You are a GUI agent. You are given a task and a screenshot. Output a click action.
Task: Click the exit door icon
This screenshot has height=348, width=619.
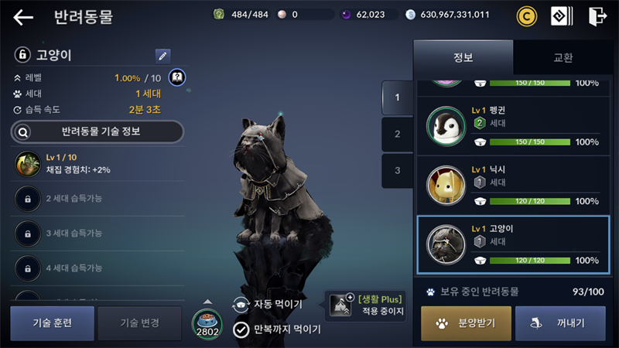coord(597,16)
